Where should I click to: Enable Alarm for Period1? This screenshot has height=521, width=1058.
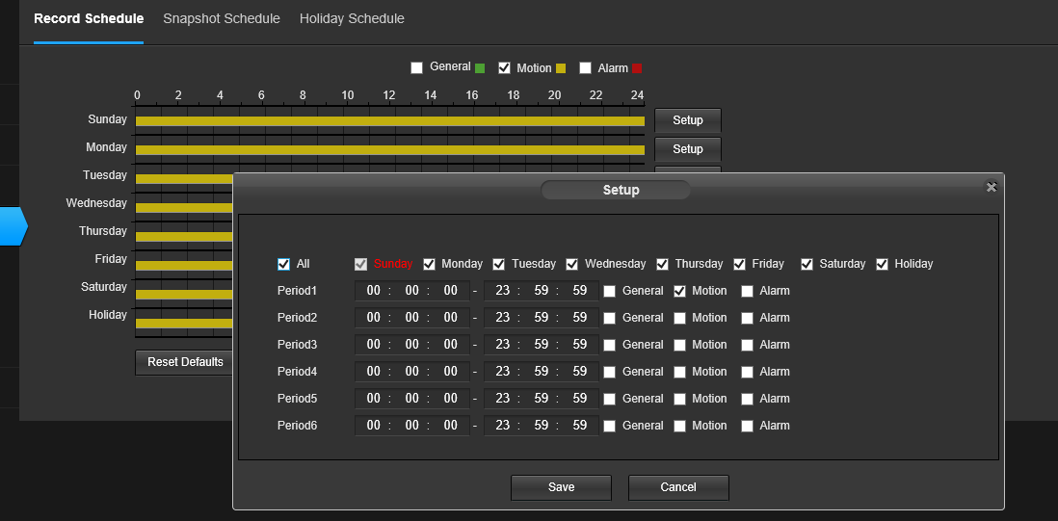[747, 291]
